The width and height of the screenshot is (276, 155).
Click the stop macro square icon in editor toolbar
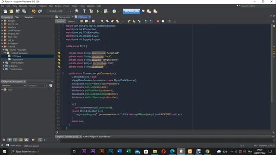pyautogui.click(x=163, y=21)
